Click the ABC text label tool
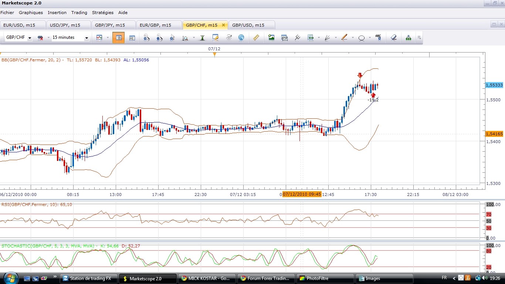 pyautogui.click(x=378, y=37)
